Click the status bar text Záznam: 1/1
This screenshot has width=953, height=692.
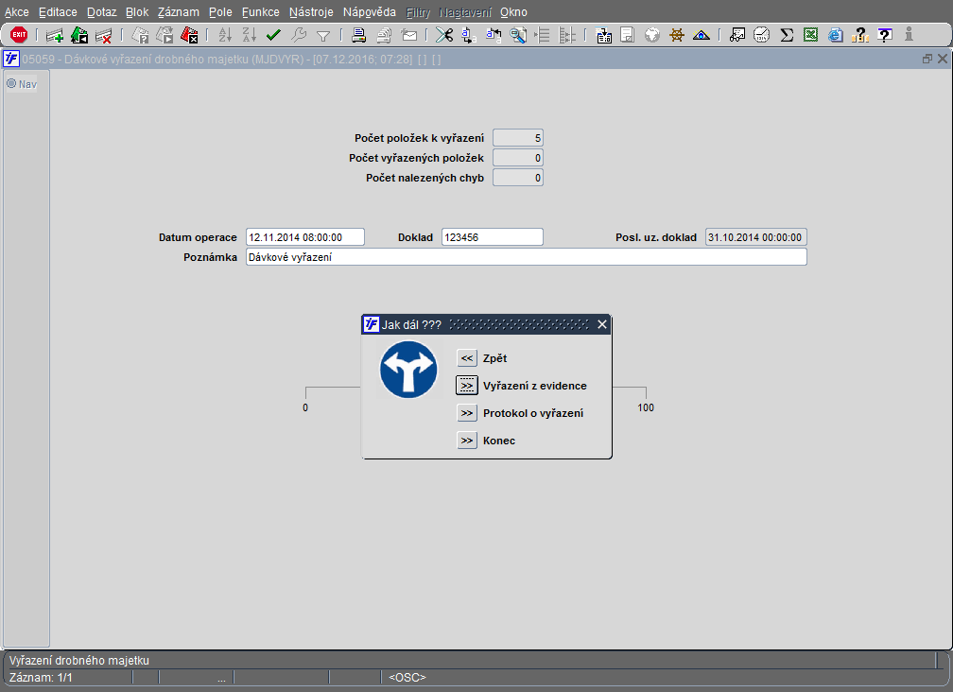coord(41,678)
